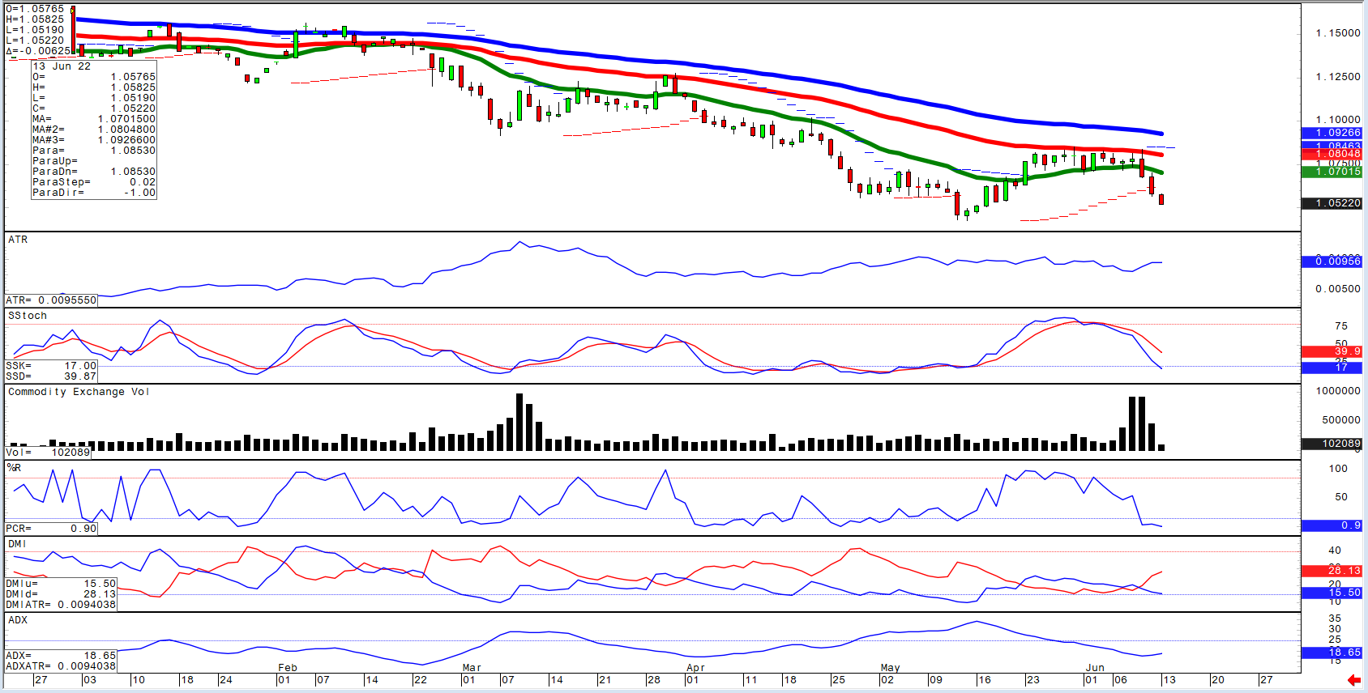
Task: Select the ATR panel title
Action: [x=18, y=240]
